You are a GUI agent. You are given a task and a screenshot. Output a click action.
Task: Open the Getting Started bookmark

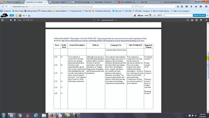click(x=31, y=11)
